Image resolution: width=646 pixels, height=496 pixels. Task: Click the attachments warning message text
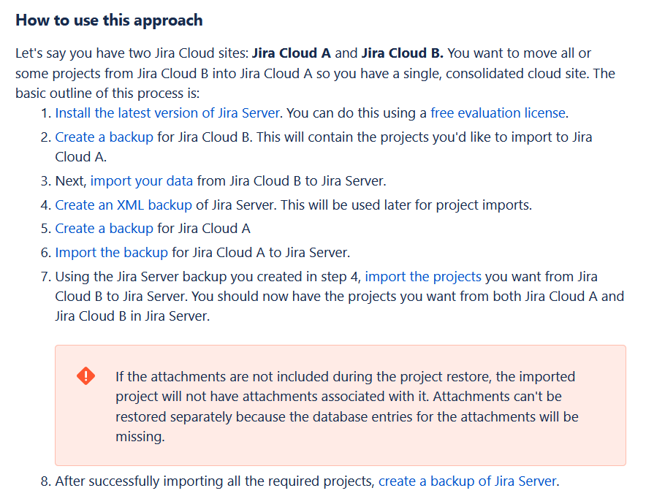(x=346, y=406)
